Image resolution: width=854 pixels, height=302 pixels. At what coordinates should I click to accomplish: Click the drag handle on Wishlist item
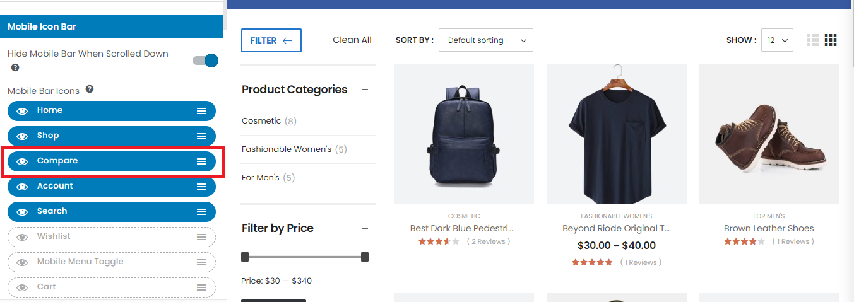coord(201,237)
